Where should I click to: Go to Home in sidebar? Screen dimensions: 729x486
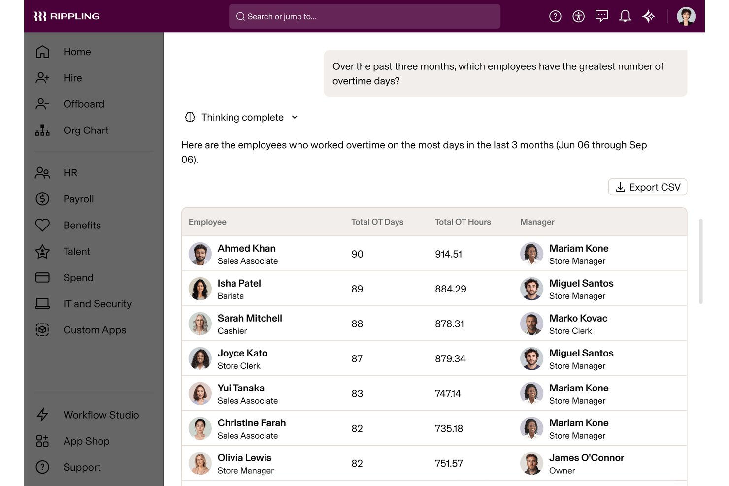click(x=77, y=52)
